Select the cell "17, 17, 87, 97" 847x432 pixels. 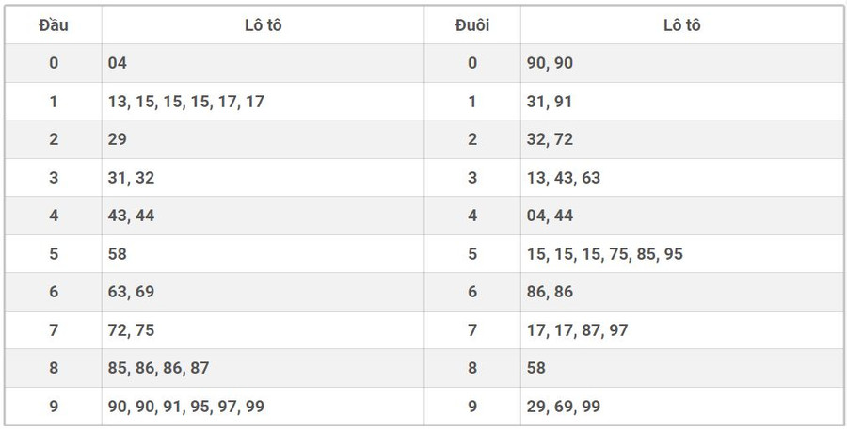coord(578,330)
